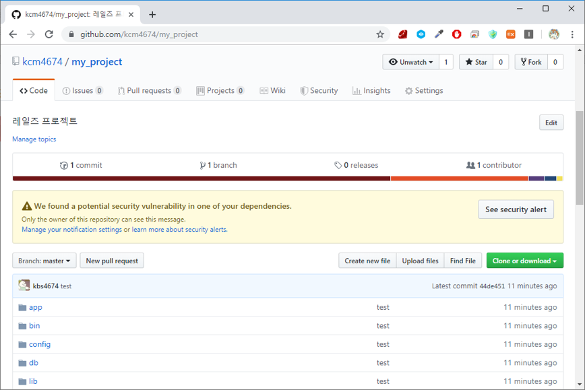Open the Chrome three-dot menu

(572, 34)
